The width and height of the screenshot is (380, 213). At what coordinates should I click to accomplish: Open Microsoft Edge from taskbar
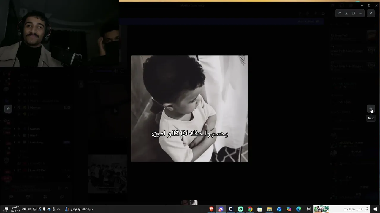299,209
